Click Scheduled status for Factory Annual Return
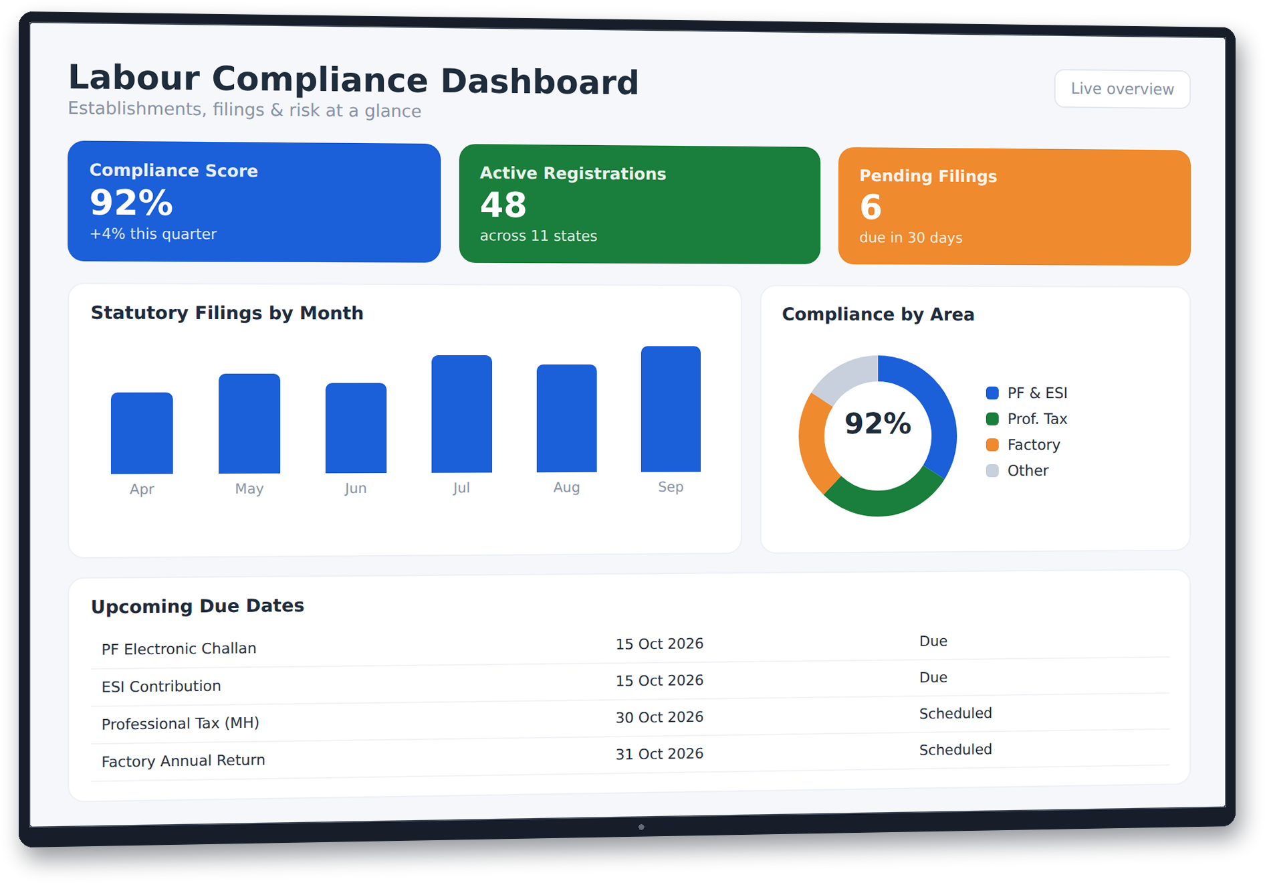 pos(955,749)
